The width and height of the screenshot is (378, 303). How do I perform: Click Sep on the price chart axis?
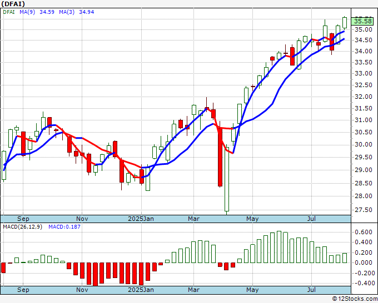pyautogui.click(x=23, y=219)
